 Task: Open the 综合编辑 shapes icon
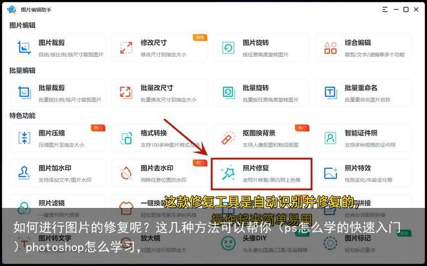(x=331, y=48)
